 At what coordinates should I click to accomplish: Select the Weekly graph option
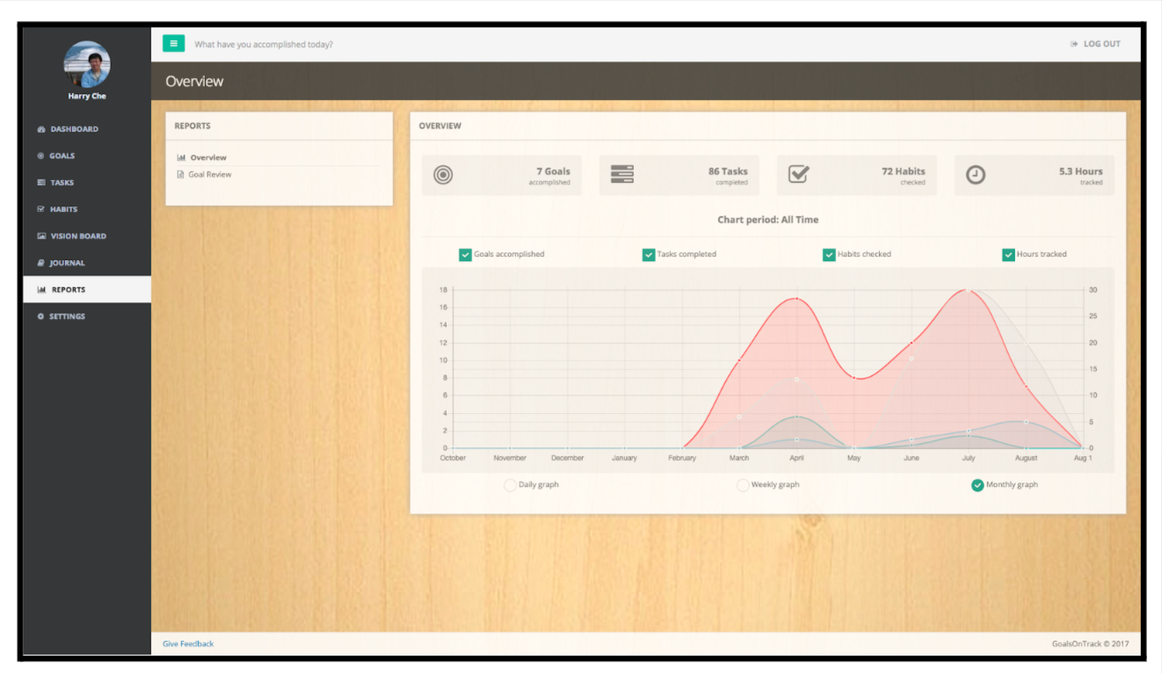(743, 484)
